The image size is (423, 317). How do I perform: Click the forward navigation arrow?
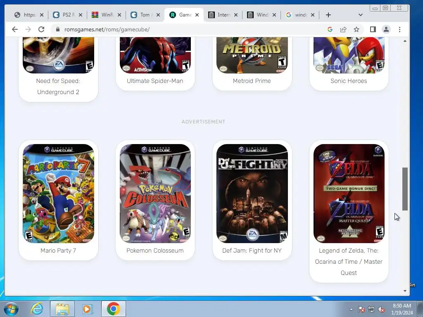[28, 29]
